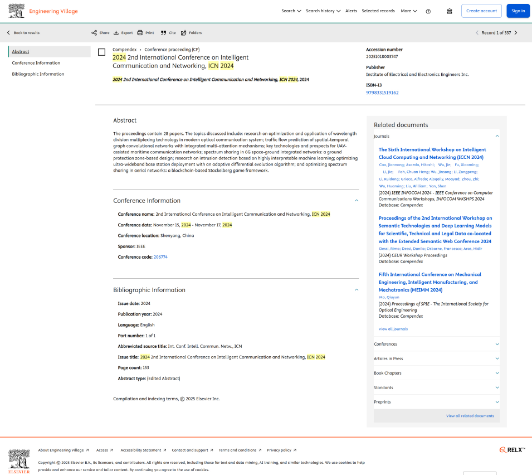Image resolution: width=532 pixels, height=475 pixels.
Task: Jump to Conference Information in side navigation
Action: (36, 63)
